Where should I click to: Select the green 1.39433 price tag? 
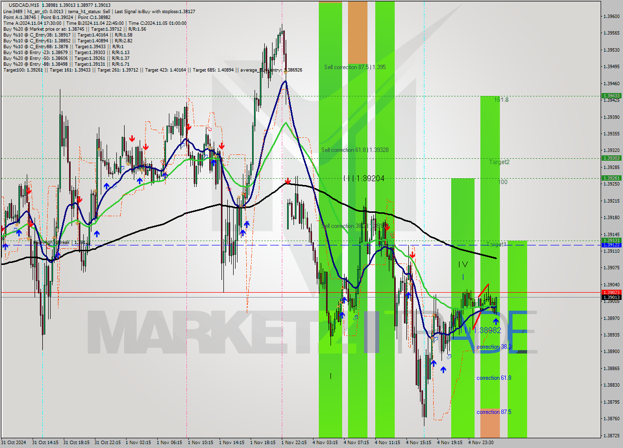[611, 96]
